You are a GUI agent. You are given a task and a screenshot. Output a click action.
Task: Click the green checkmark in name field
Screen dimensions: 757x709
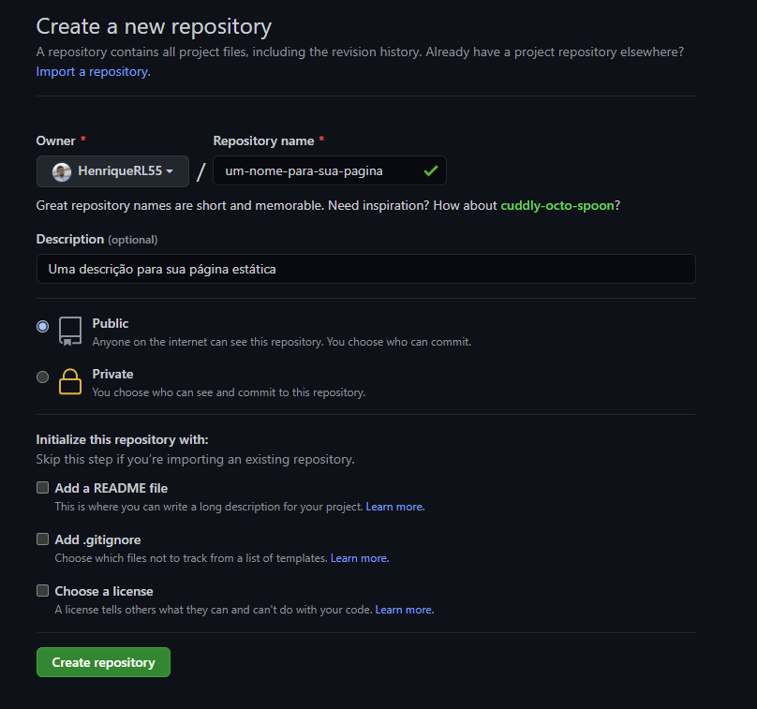(430, 171)
